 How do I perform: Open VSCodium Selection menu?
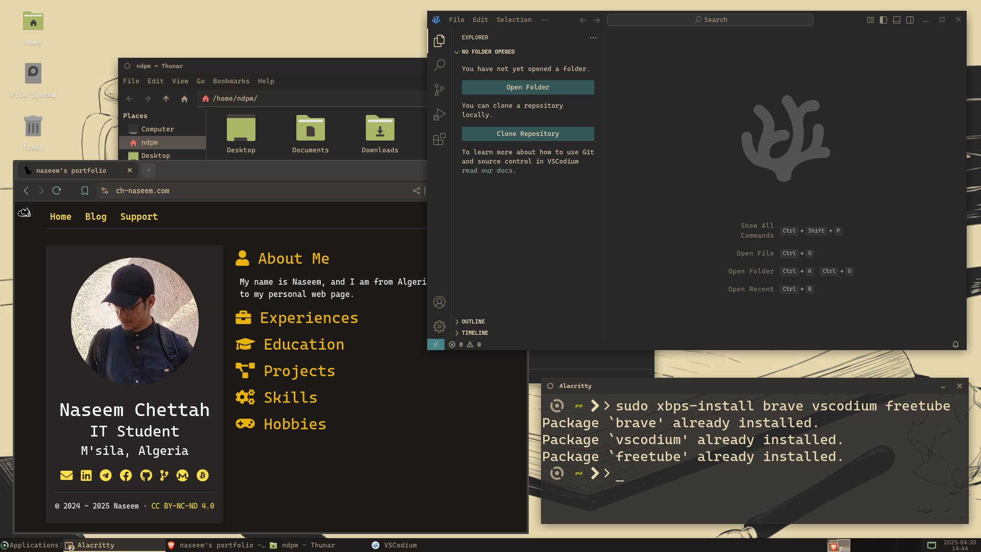click(513, 20)
